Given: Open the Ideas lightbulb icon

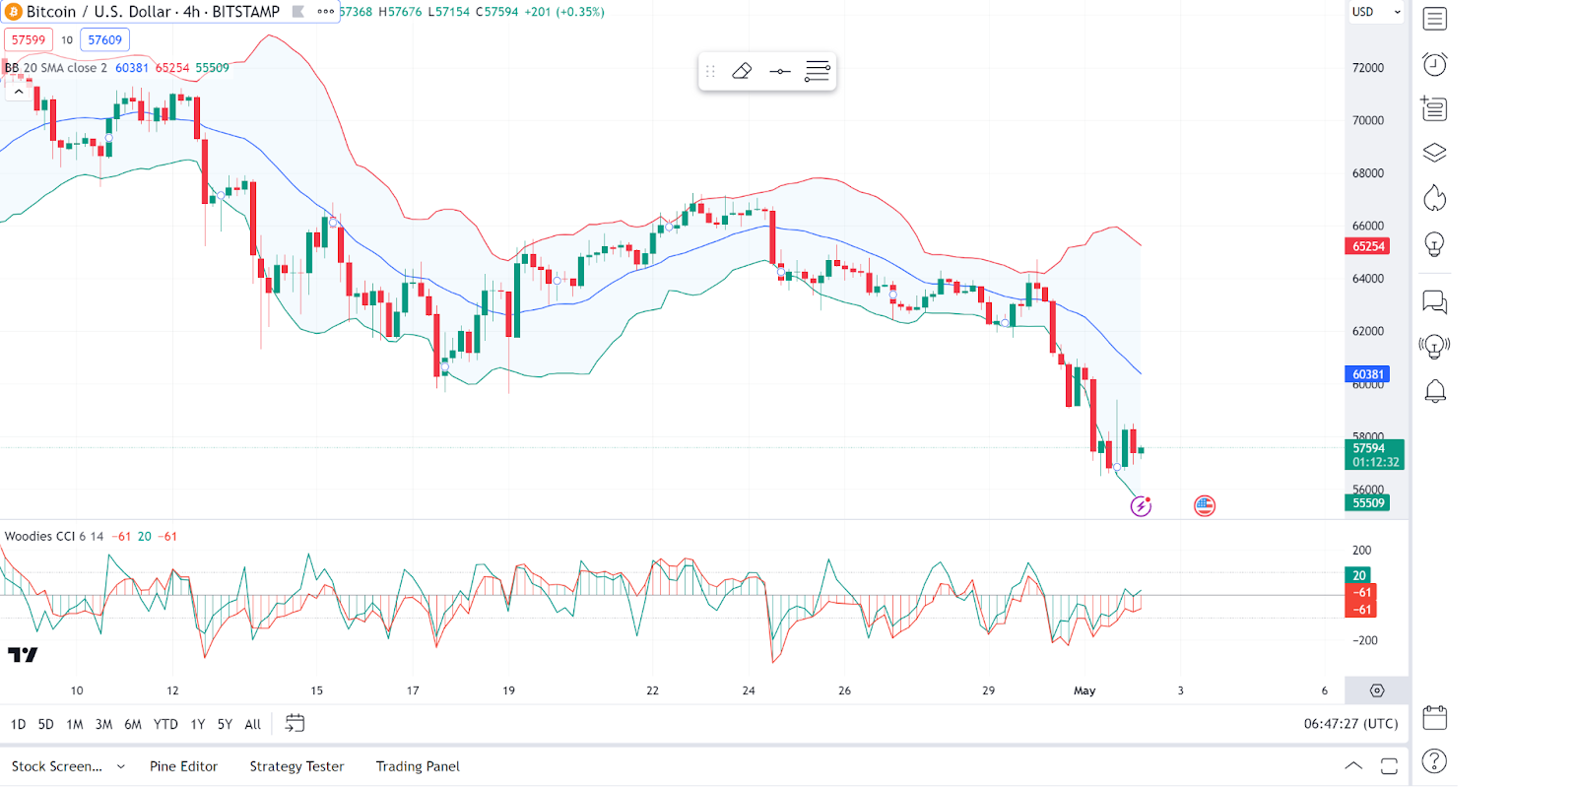Looking at the screenshot, I should [x=1435, y=244].
